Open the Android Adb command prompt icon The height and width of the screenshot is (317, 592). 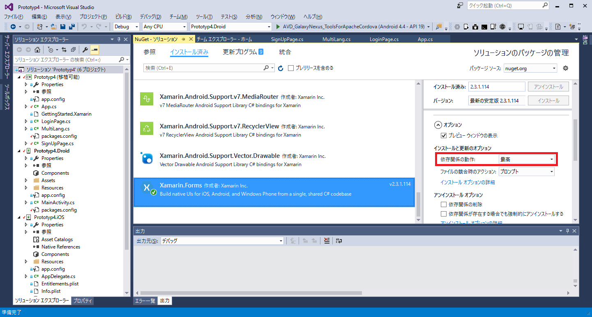coord(484,27)
